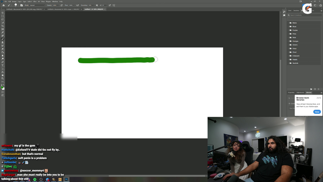Open the Edit Toolbar three-dots menu
Viewport: 323px width, 182px height.
[3, 82]
